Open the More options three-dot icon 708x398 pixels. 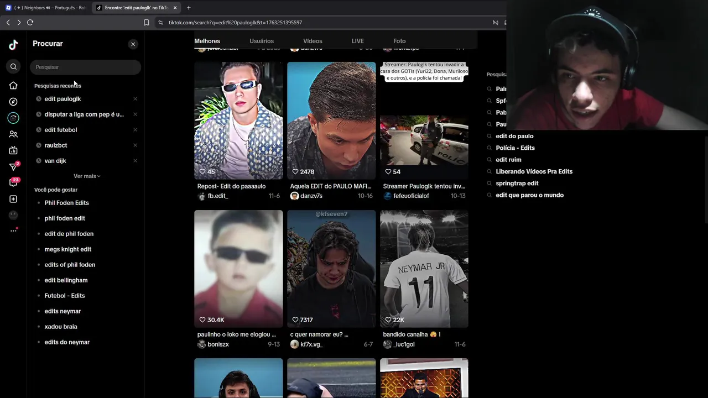pos(13,231)
